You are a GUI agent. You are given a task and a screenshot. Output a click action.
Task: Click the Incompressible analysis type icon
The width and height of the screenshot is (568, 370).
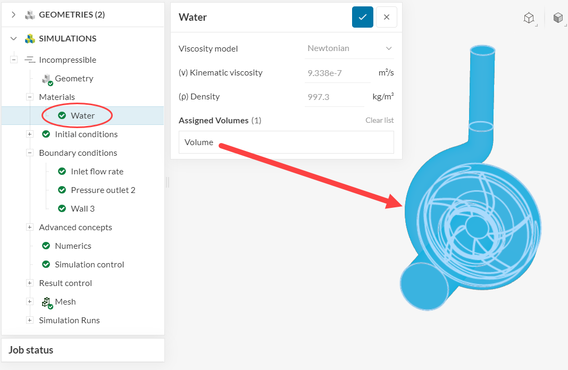[x=30, y=60]
